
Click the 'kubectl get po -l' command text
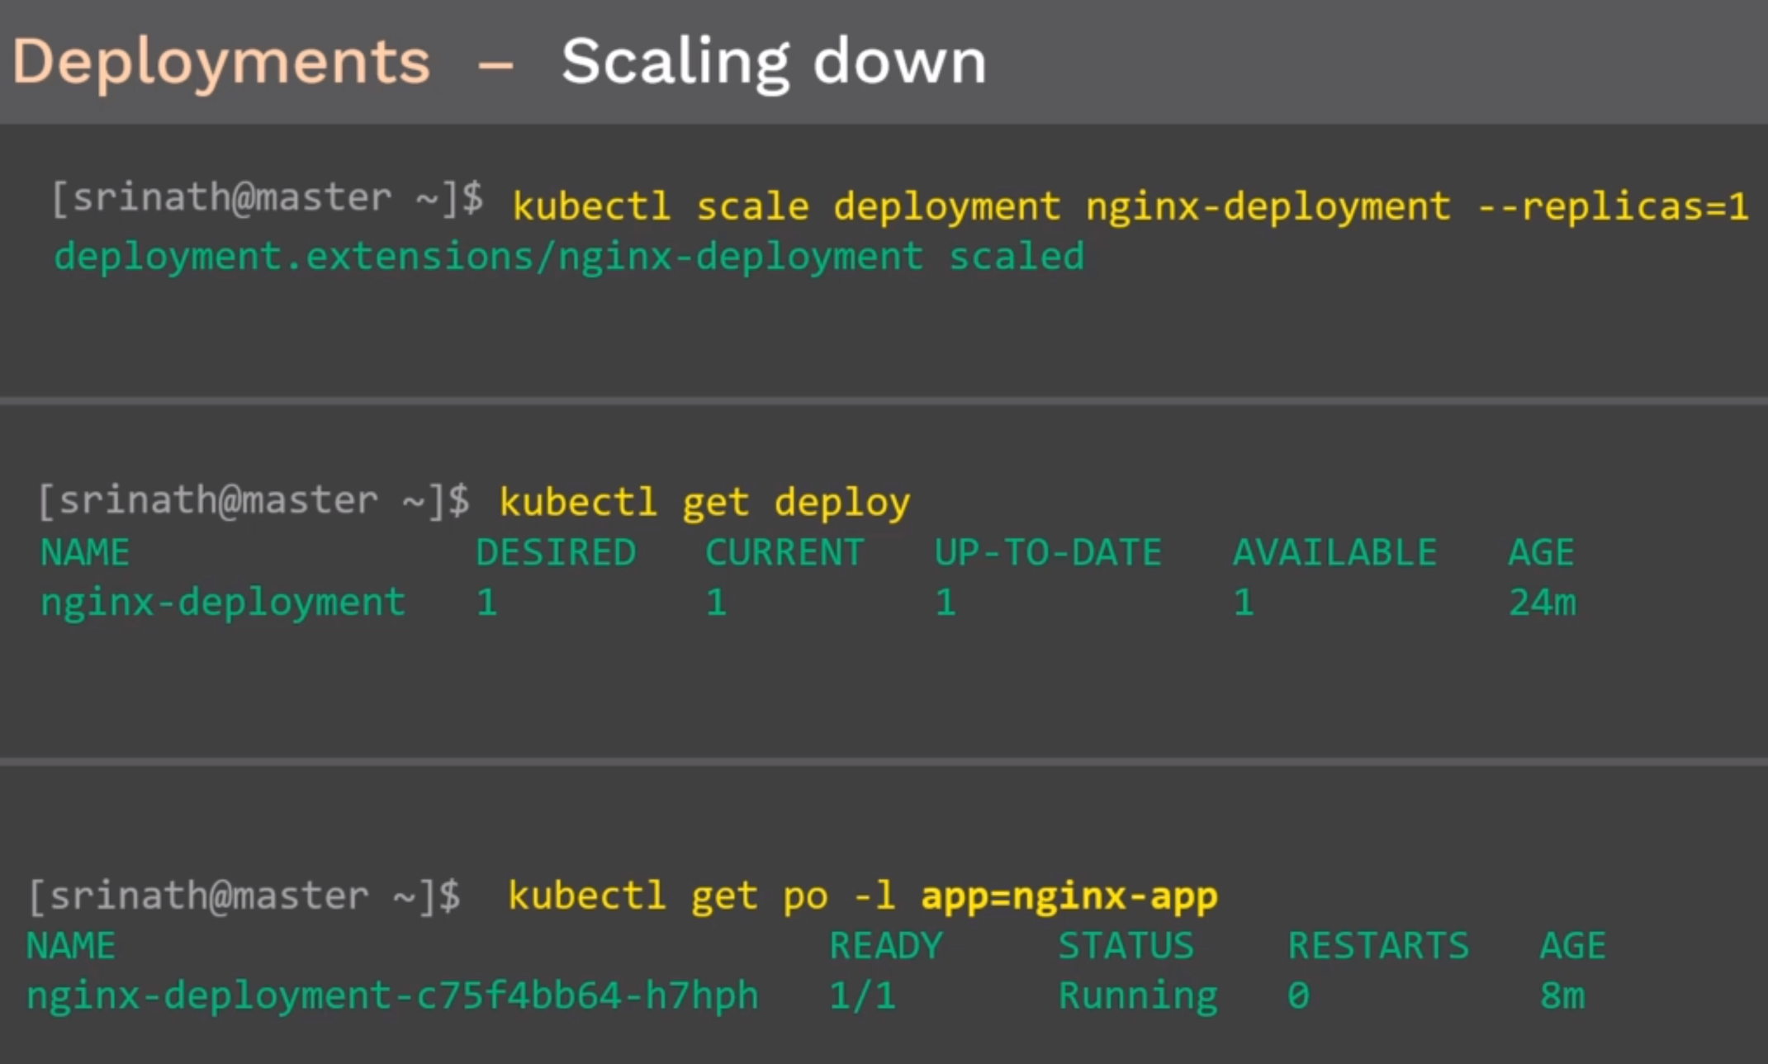click(x=701, y=896)
